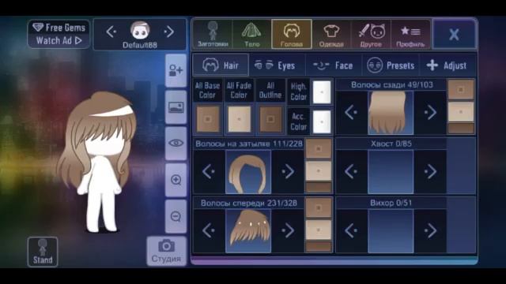Next Волосы сзади rear hair style

[x=430, y=112]
